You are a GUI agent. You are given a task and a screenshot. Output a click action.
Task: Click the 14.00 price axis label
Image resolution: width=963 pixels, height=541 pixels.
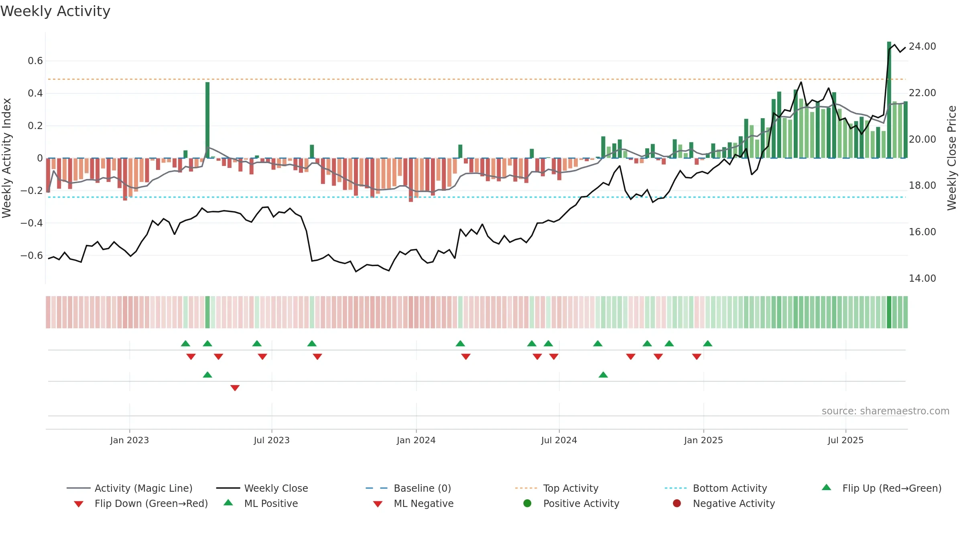[x=922, y=279]
